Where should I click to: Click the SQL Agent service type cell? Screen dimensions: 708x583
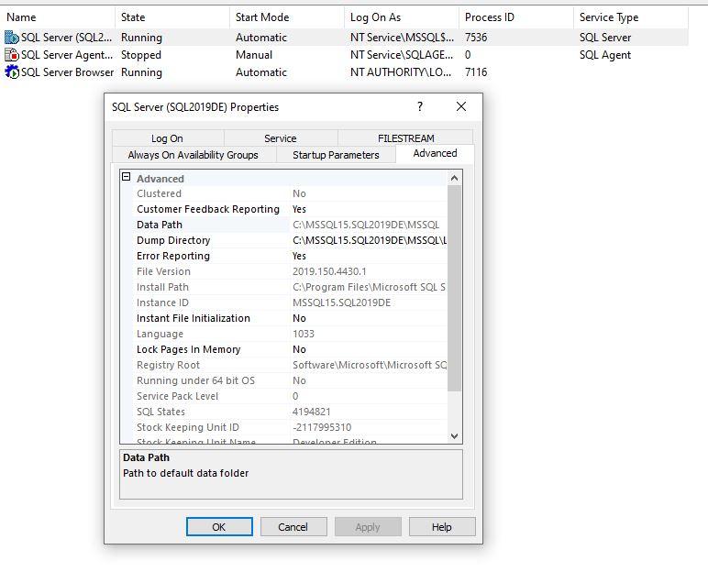click(605, 55)
